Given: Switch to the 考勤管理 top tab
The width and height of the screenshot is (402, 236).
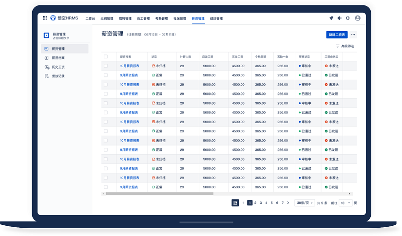Looking at the screenshot, I should point(161,18).
